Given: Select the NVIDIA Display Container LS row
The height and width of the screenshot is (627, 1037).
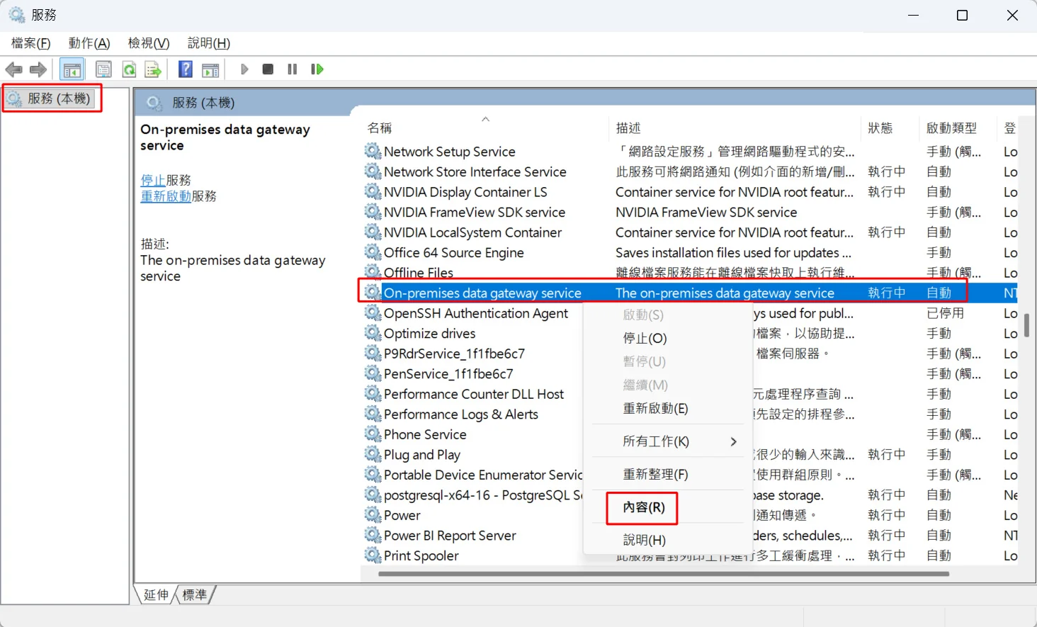Looking at the screenshot, I should point(690,191).
